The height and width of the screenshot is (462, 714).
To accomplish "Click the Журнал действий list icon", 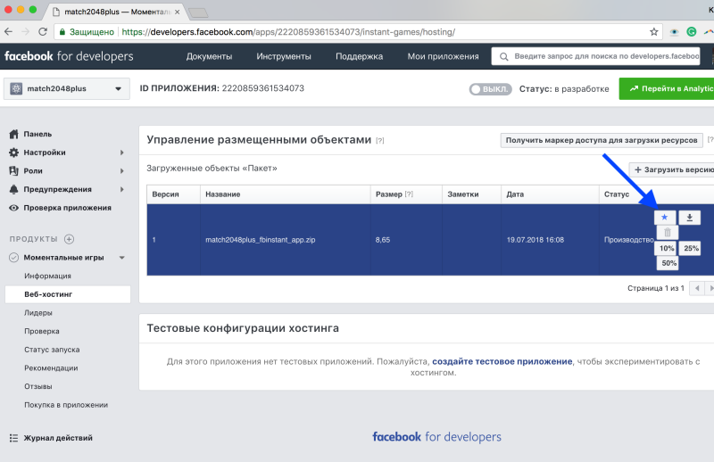I will point(13,438).
